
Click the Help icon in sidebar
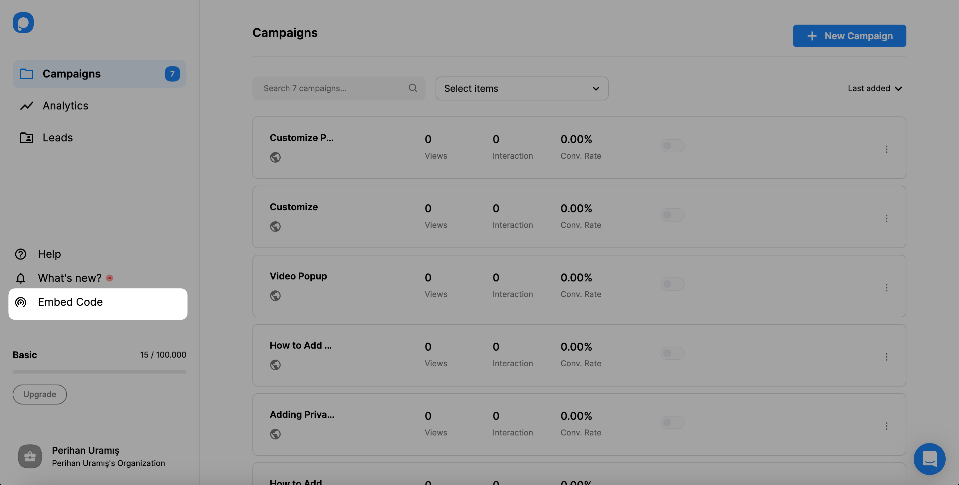click(20, 253)
